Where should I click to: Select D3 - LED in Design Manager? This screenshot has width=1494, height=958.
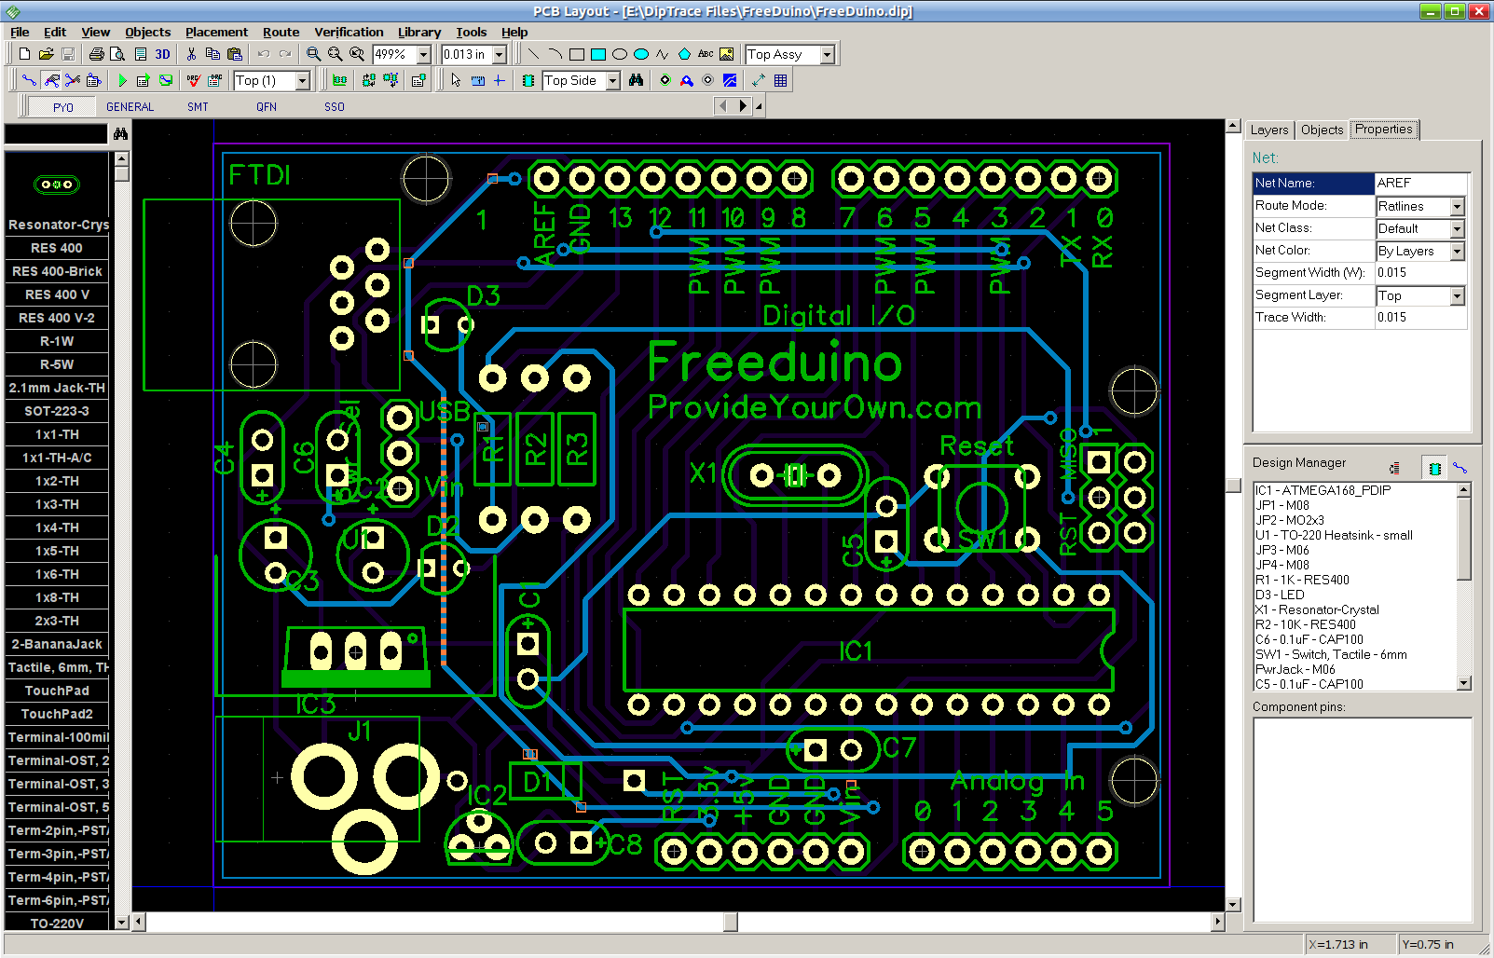pyautogui.click(x=1280, y=595)
